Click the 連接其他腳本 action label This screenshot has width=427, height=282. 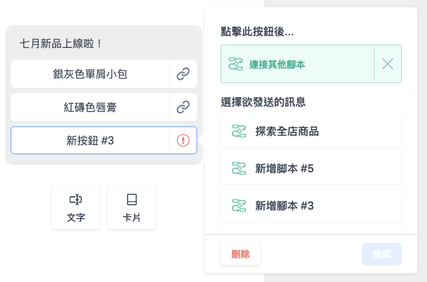coord(277,65)
